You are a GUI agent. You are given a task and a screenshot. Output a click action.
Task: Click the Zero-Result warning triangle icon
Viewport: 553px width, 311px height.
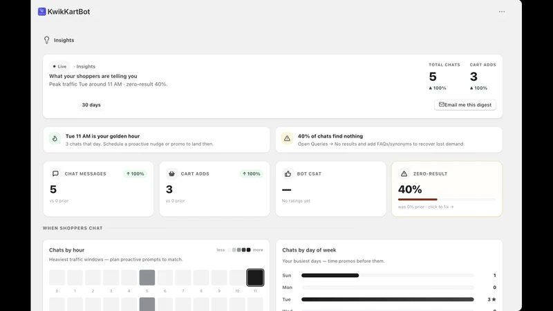[x=404, y=173]
